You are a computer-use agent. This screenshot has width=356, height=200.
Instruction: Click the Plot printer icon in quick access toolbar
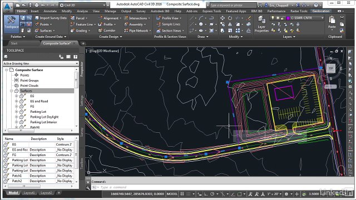(x=37, y=5)
